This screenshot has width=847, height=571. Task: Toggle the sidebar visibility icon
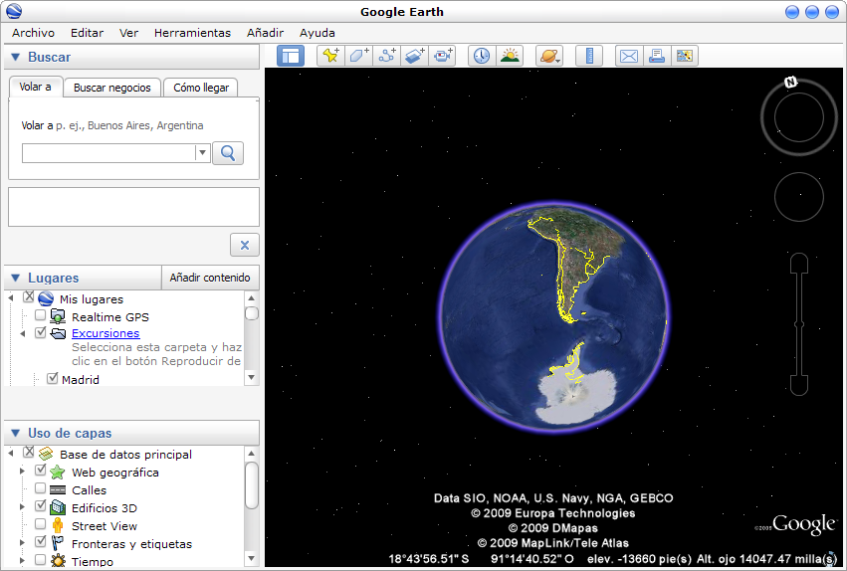[x=291, y=56]
